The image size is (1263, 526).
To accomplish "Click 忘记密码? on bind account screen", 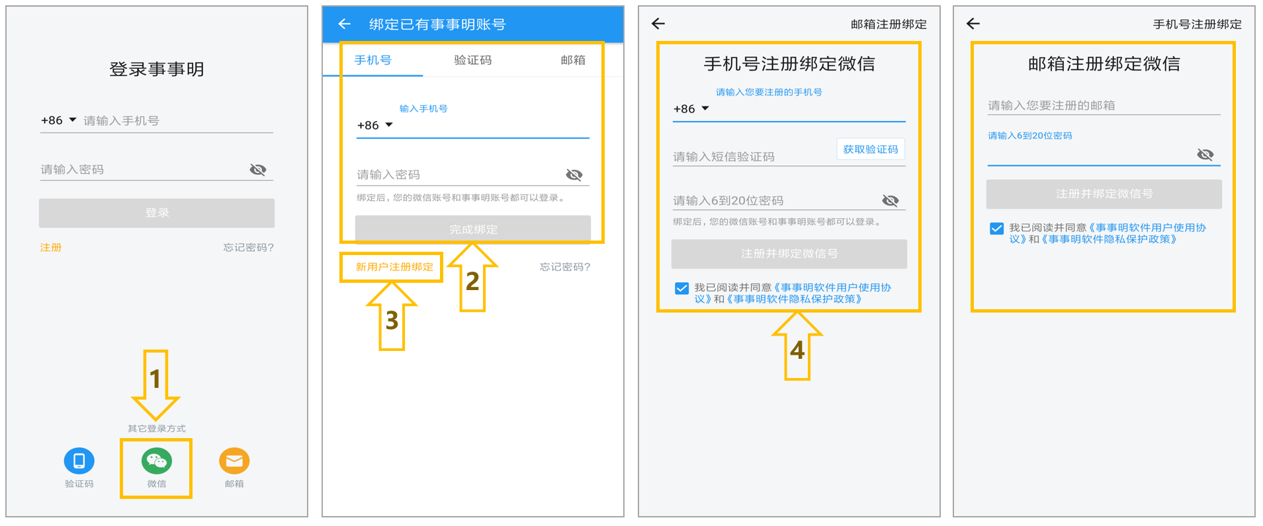I will (x=564, y=266).
